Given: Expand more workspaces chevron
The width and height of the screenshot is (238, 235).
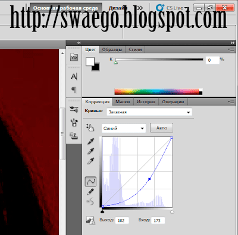Looking at the screenshot, I should click(140, 8).
